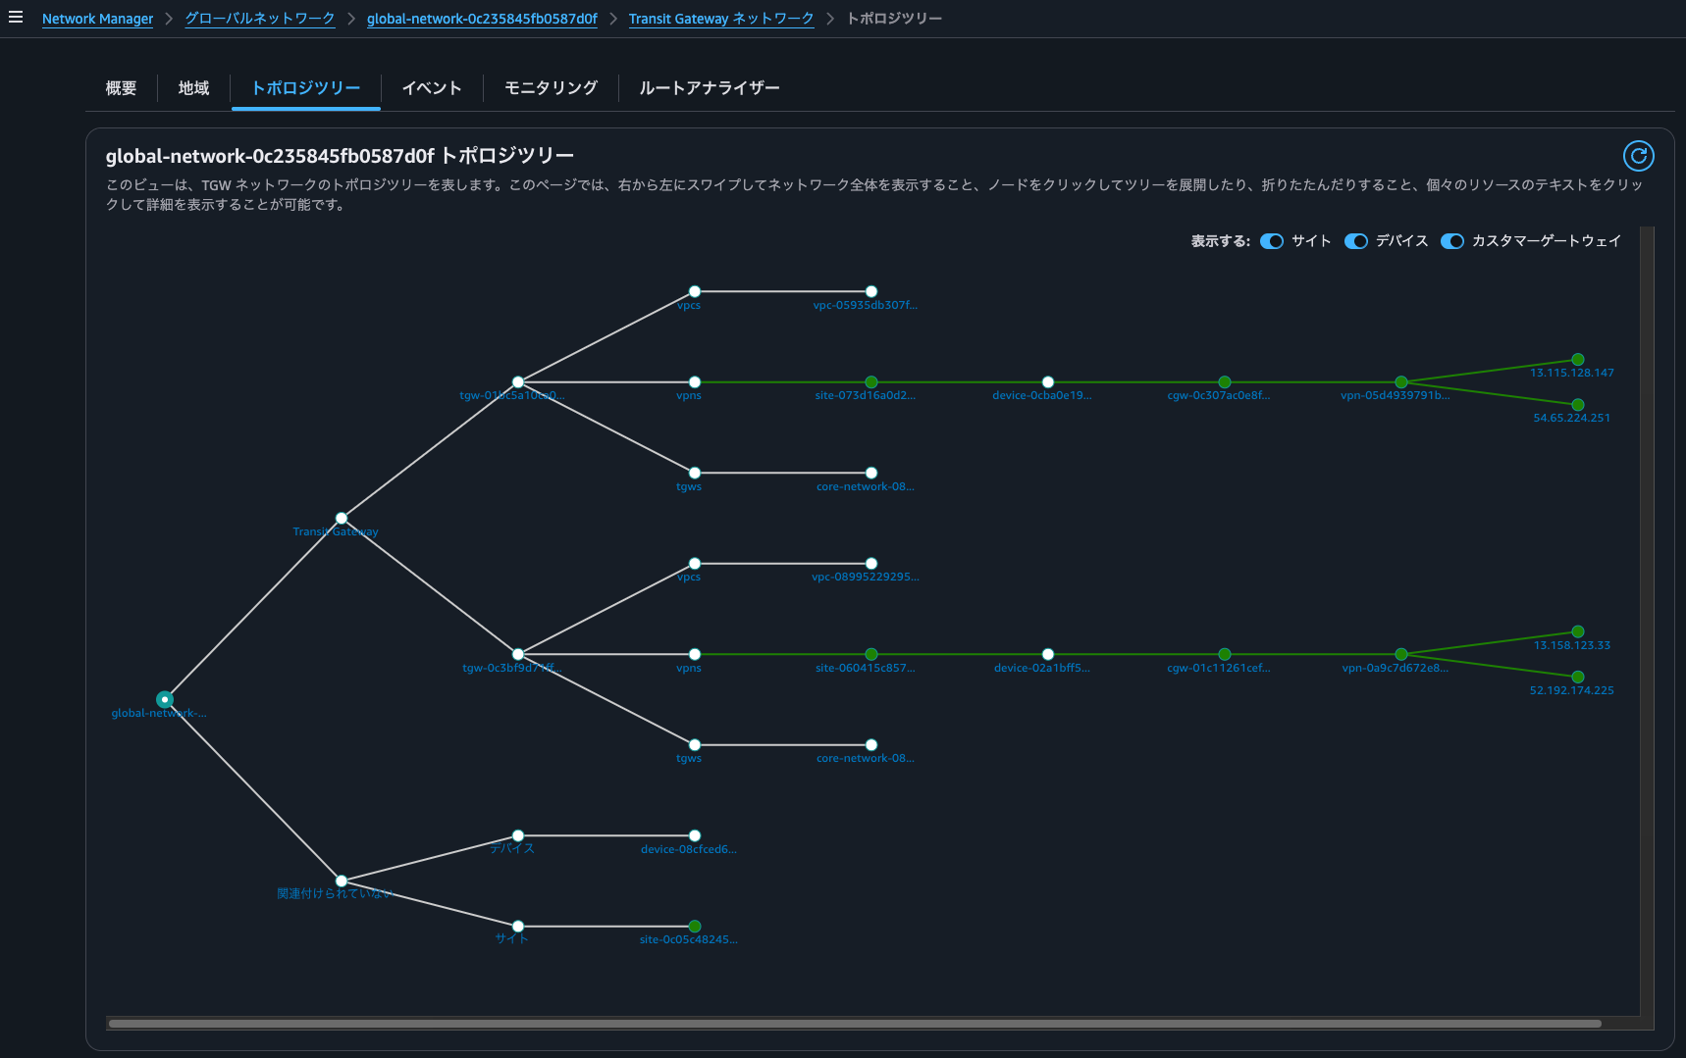Click the 13.115.128.147 tunnel address
This screenshot has height=1058, width=1686.
coord(1571,373)
